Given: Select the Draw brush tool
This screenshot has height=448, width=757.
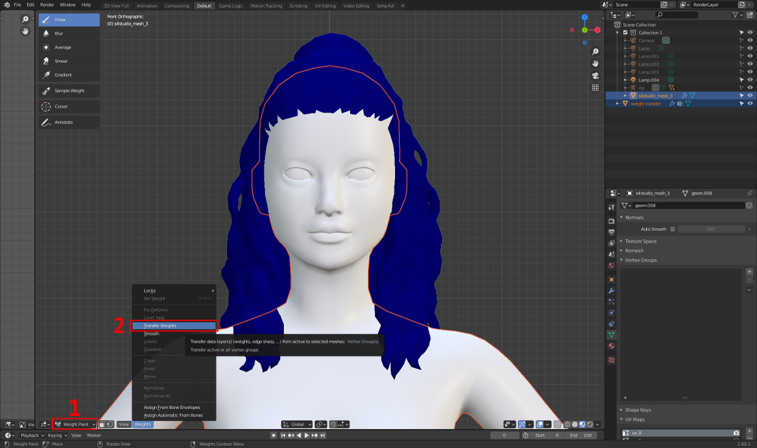Looking at the screenshot, I should click(x=69, y=20).
